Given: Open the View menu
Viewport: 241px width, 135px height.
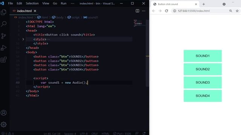Looking at the screenshot, I should [x=46, y=3].
